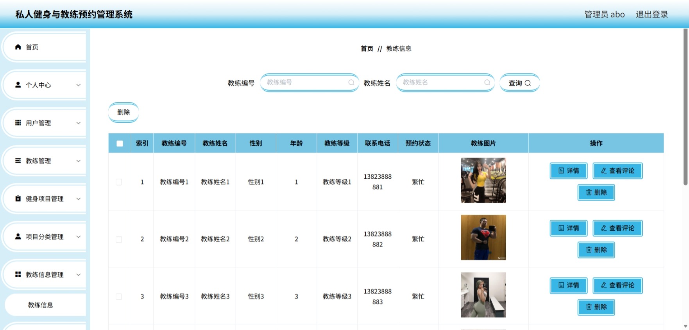Expand 项目分类管理 menu chevron
This screenshot has width=689, height=330.
(x=79, y=237)
